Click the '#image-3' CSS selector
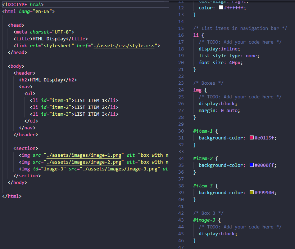This screenshot has width=295, height=249. (204, 220)
